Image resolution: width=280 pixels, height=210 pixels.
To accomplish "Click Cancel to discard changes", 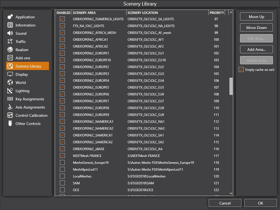I will pos(225,203).
